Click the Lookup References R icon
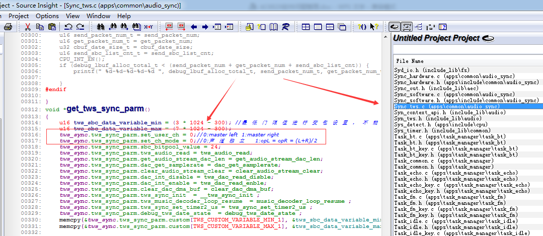 [x=285, y=27]
